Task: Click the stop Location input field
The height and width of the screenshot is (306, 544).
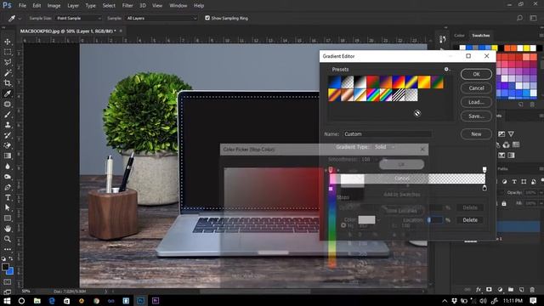Action: 434,220
